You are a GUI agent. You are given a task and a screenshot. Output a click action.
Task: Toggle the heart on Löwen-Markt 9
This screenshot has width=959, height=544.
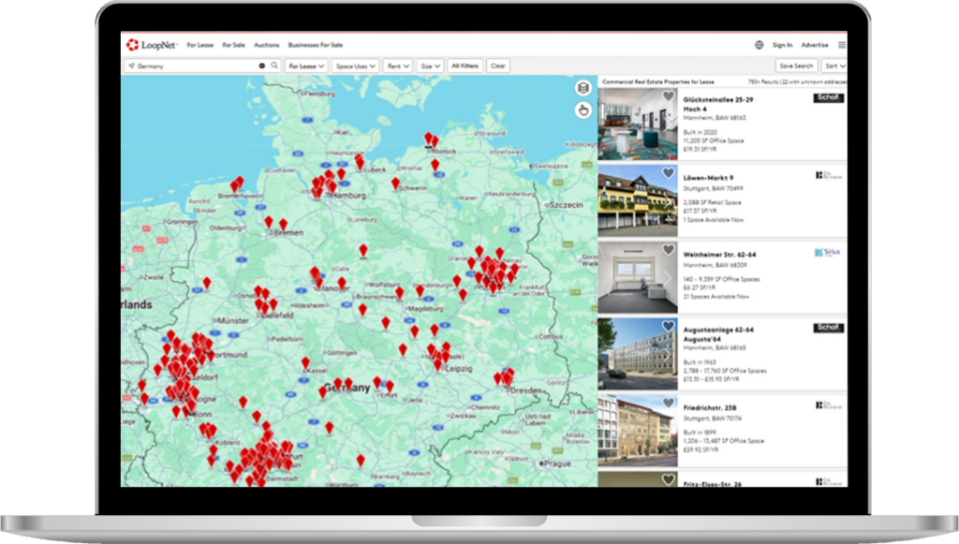(x=669, y=173)
